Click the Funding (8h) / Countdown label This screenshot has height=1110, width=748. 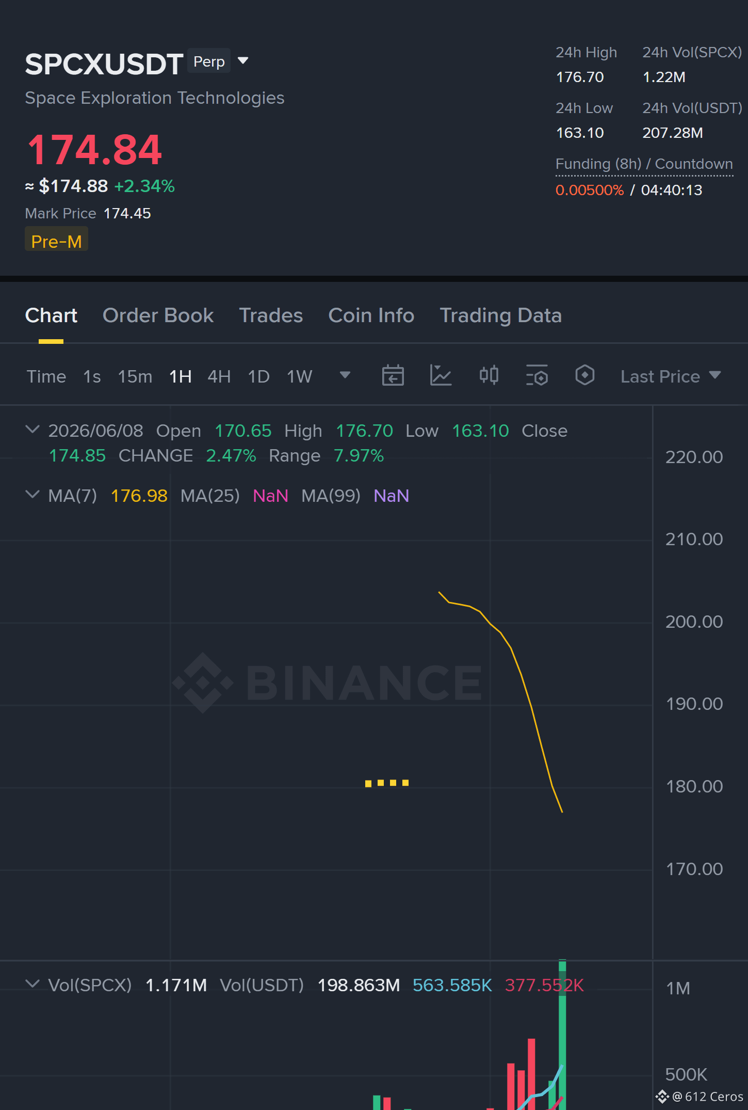pos(644,164)
